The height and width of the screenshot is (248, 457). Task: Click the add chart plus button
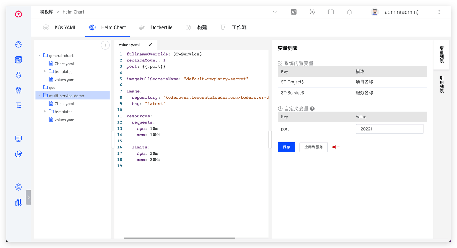click(105, 45)
